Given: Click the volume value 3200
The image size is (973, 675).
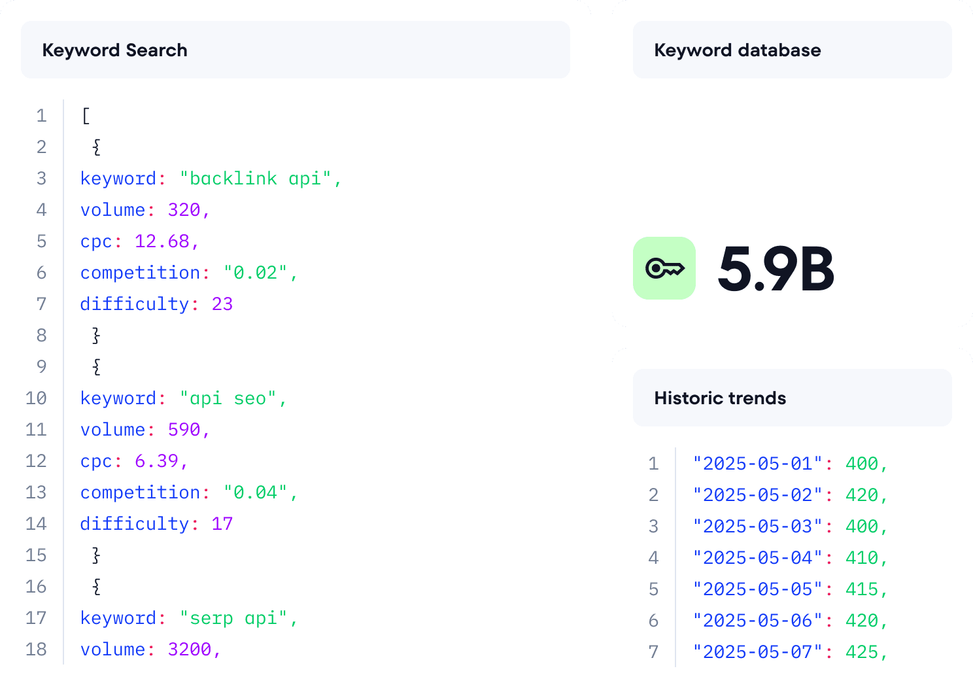Looking at the screenshot, I should click(x=190, y=649).
